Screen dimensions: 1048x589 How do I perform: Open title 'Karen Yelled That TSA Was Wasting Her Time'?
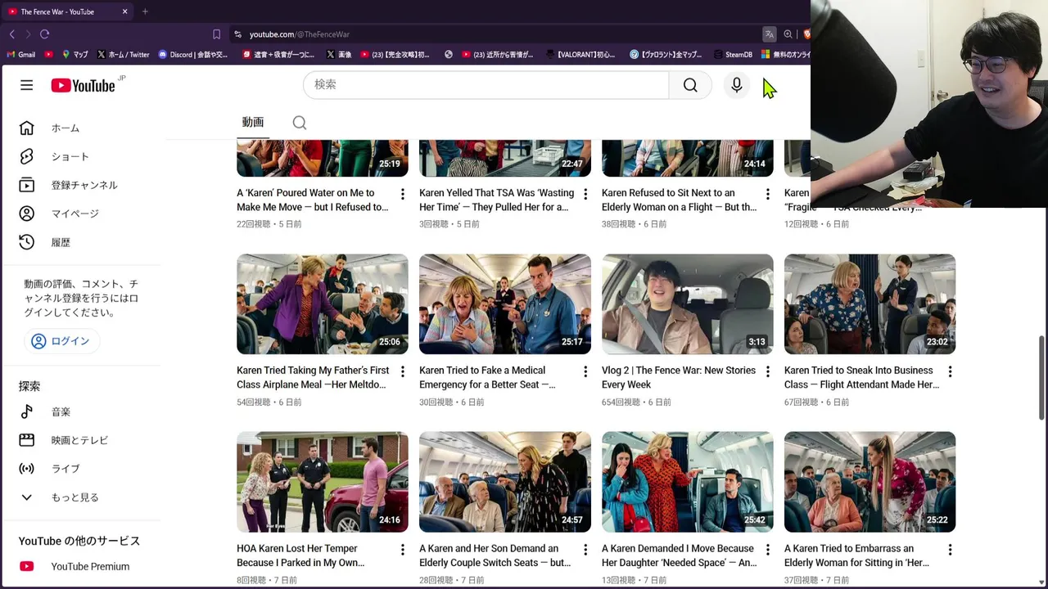496,200
